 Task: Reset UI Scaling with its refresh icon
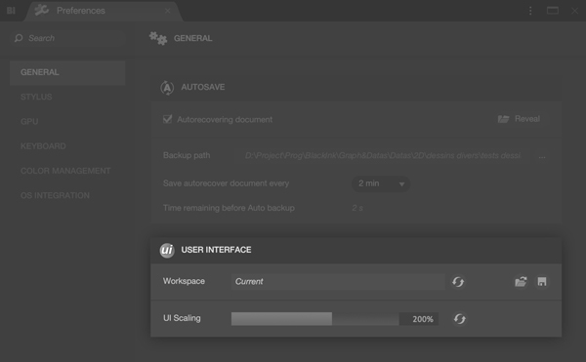pyautogui.click(x=460, y=319)
